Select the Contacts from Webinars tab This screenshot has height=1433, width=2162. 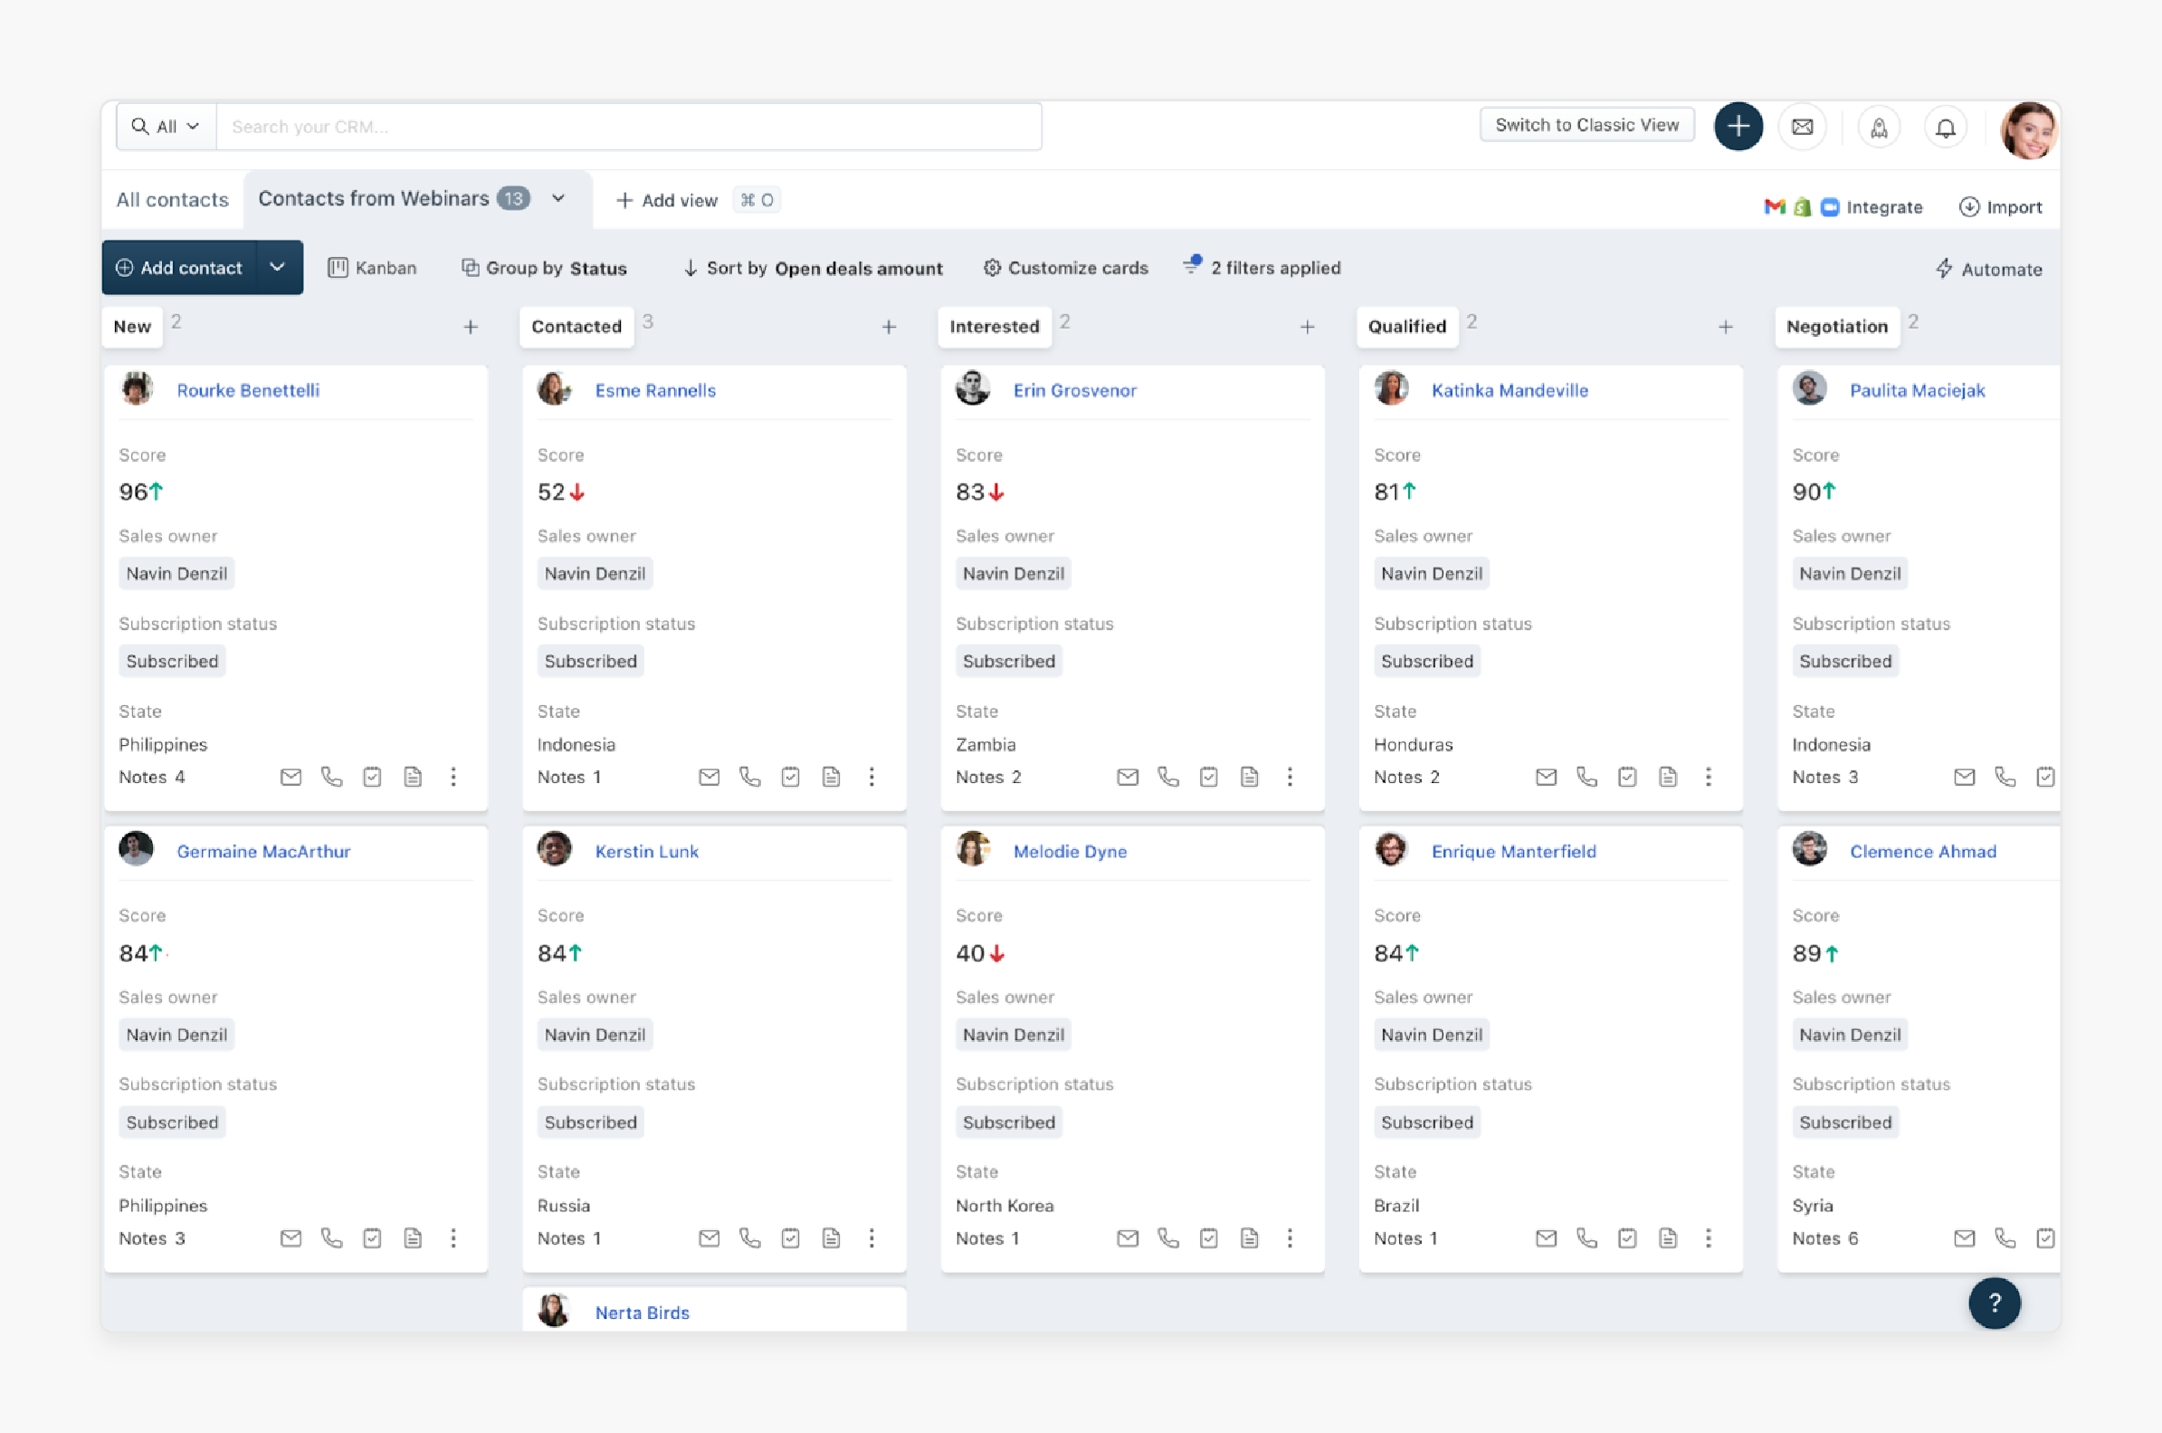[374, 198]
